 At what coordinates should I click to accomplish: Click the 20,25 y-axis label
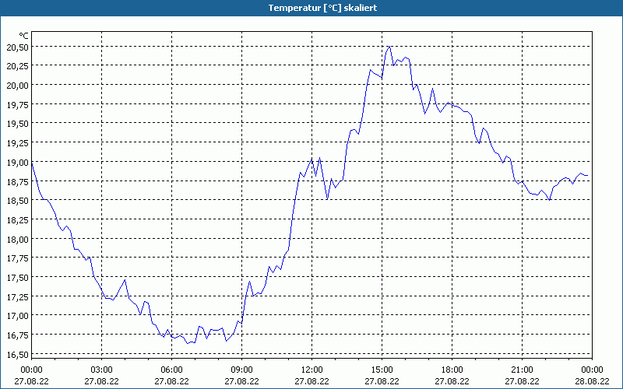click(x=18, y=66)
